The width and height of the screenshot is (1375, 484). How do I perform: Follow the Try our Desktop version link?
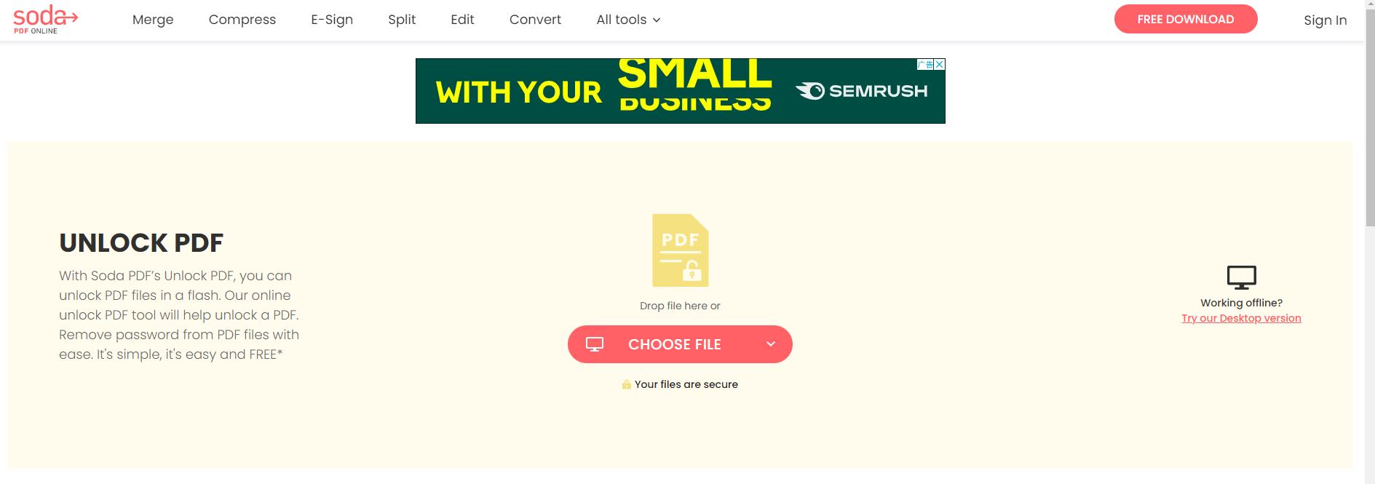coord(1241,318)
